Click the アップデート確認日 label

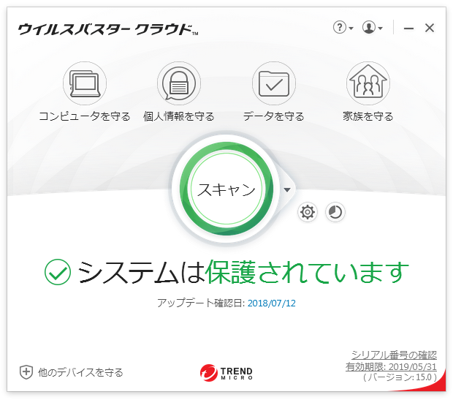pyautogui.click(x=201, y=303)
